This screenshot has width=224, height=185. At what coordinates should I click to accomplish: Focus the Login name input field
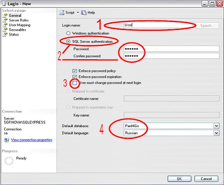click(159, 25)
